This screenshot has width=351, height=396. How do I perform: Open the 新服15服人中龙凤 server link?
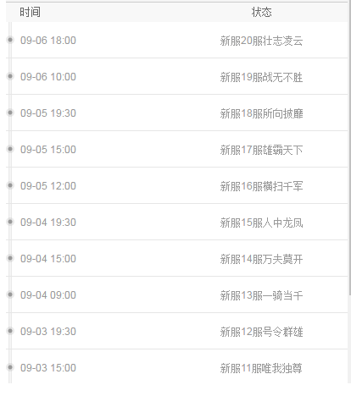coord(261,223)
